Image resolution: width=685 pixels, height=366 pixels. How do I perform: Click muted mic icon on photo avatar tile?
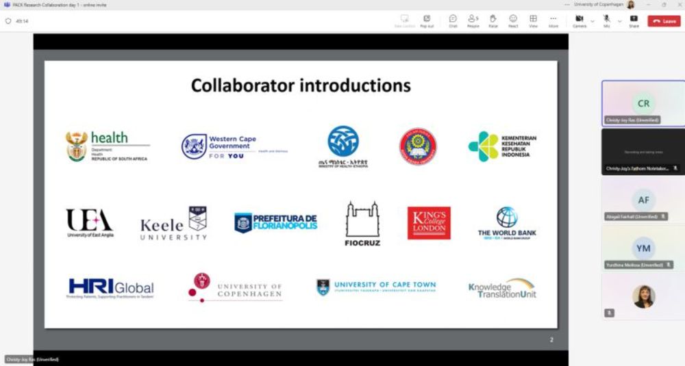point(610,313)
